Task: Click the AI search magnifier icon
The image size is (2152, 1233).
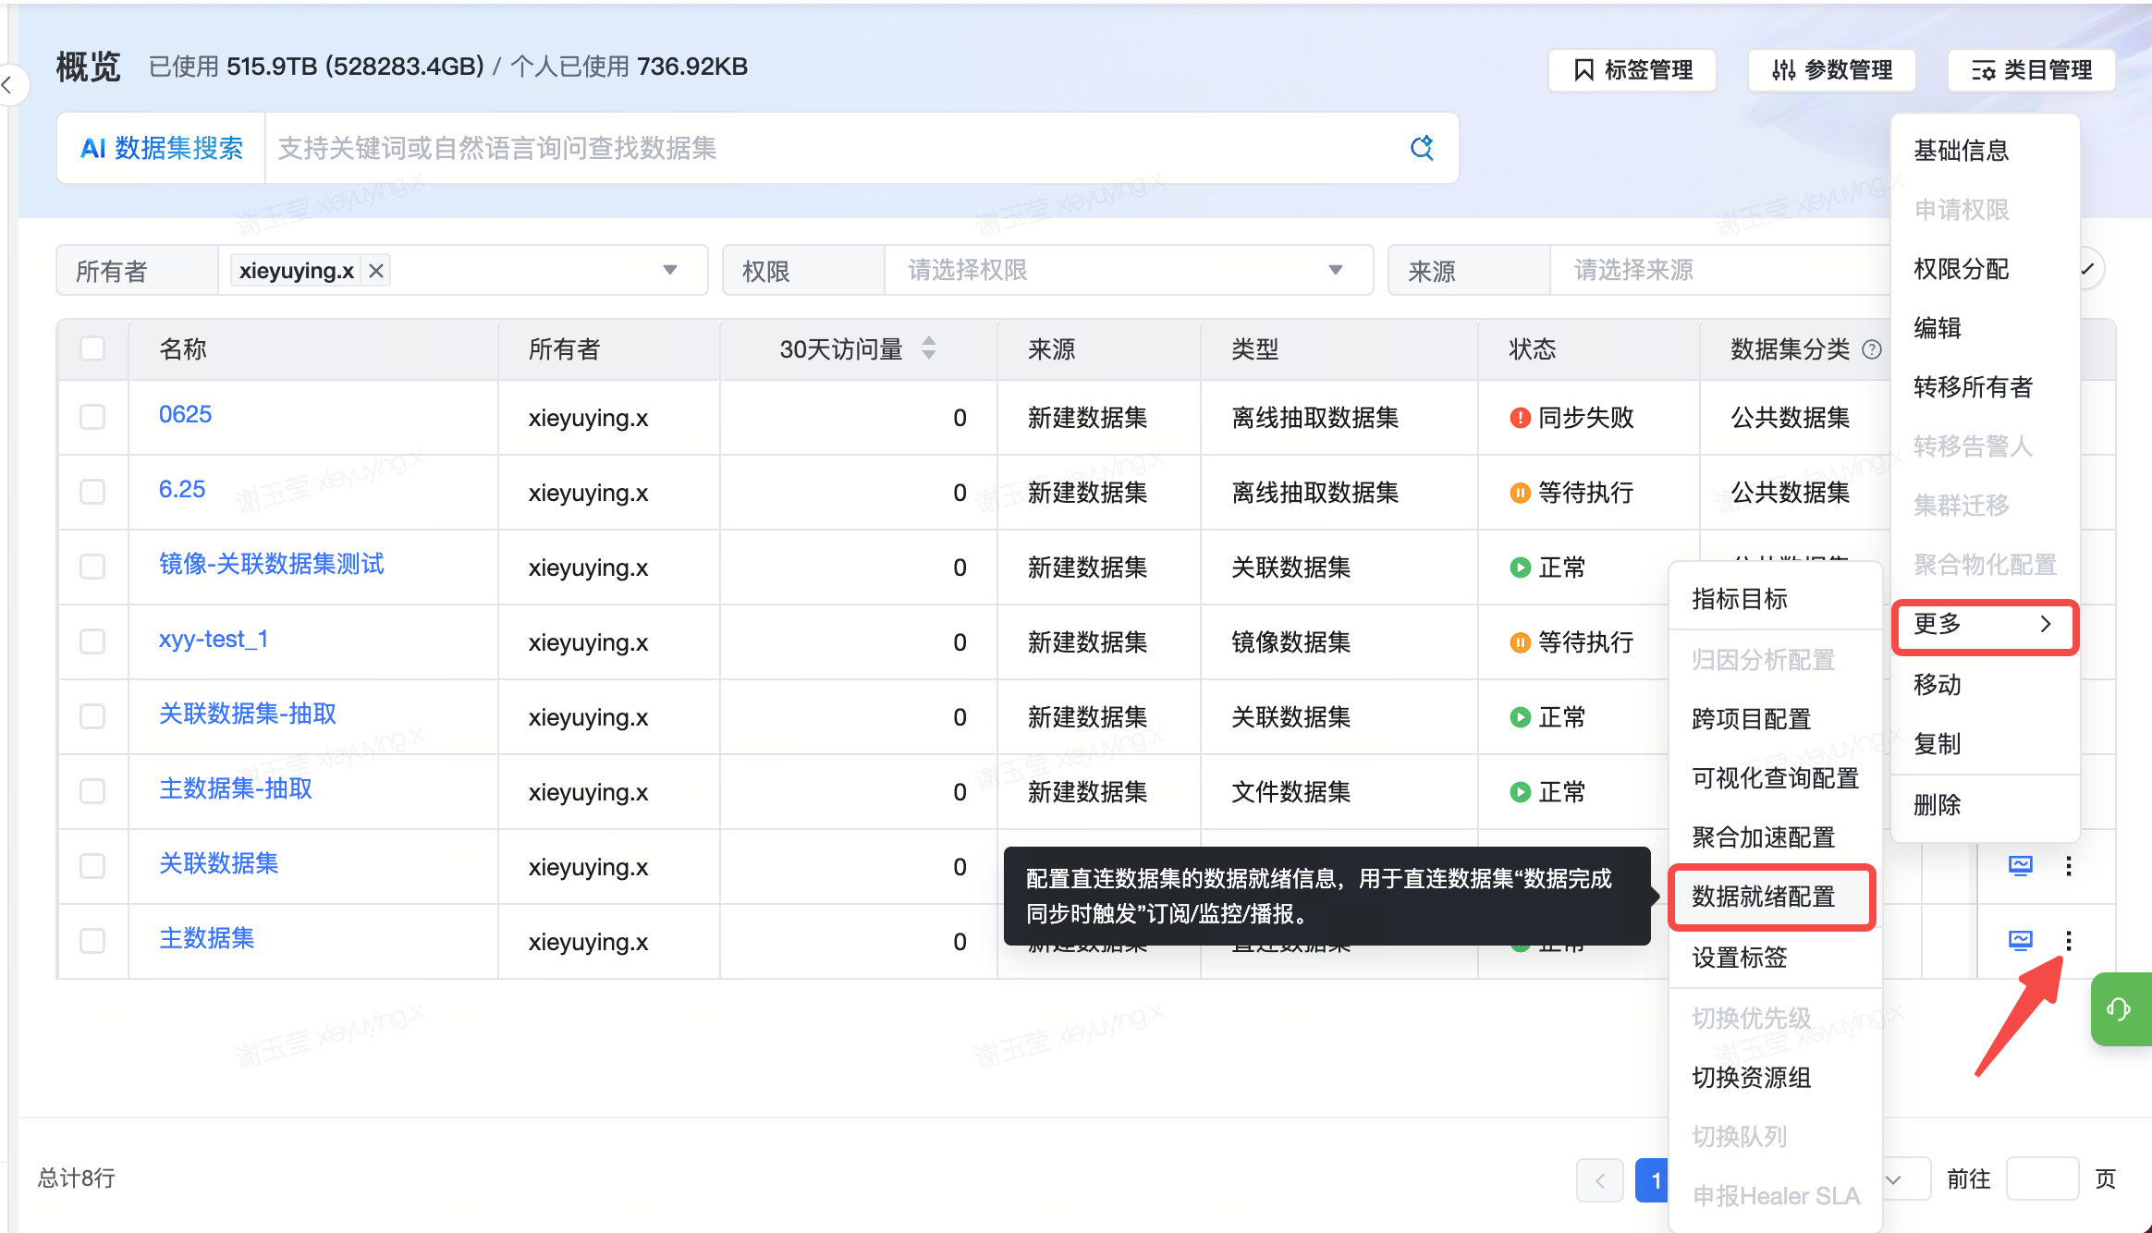Action: coord(1422,148)
